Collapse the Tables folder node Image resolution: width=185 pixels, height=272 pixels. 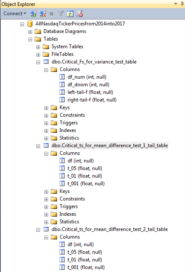[30, 39]
